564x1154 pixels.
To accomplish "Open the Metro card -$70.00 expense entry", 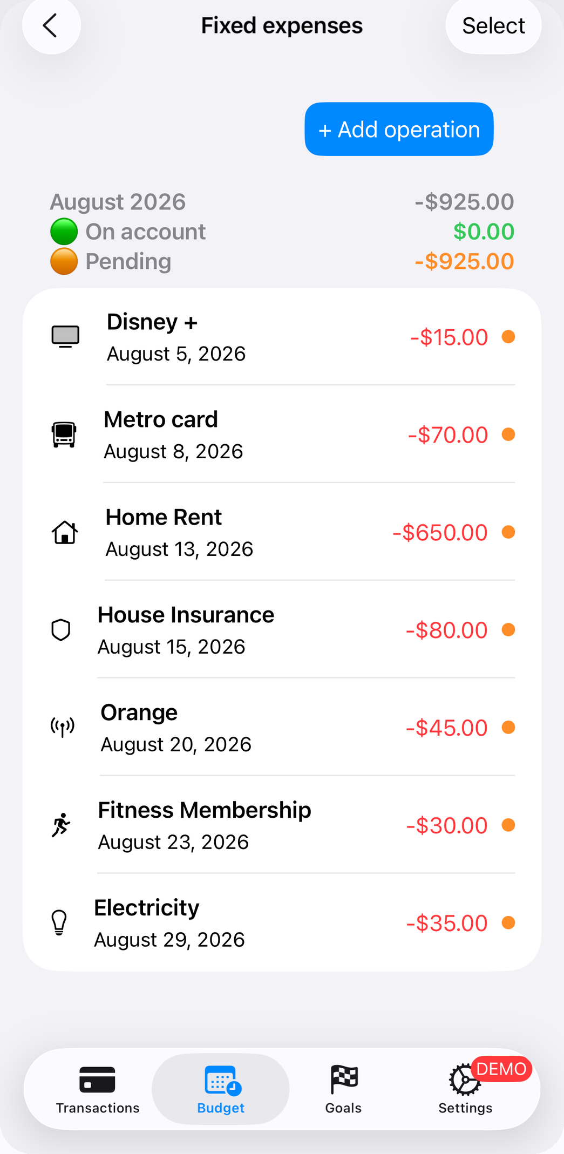I will click(282, 435).
